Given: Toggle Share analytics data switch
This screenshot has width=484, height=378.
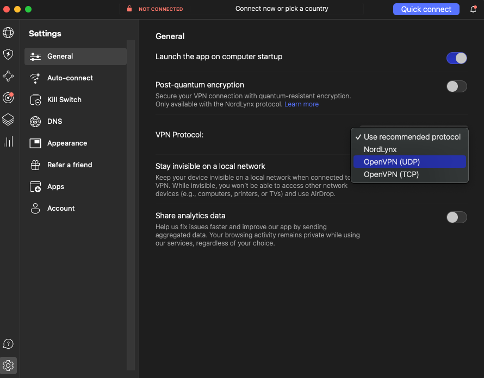Looking at the screenshot, I should 456,217.
